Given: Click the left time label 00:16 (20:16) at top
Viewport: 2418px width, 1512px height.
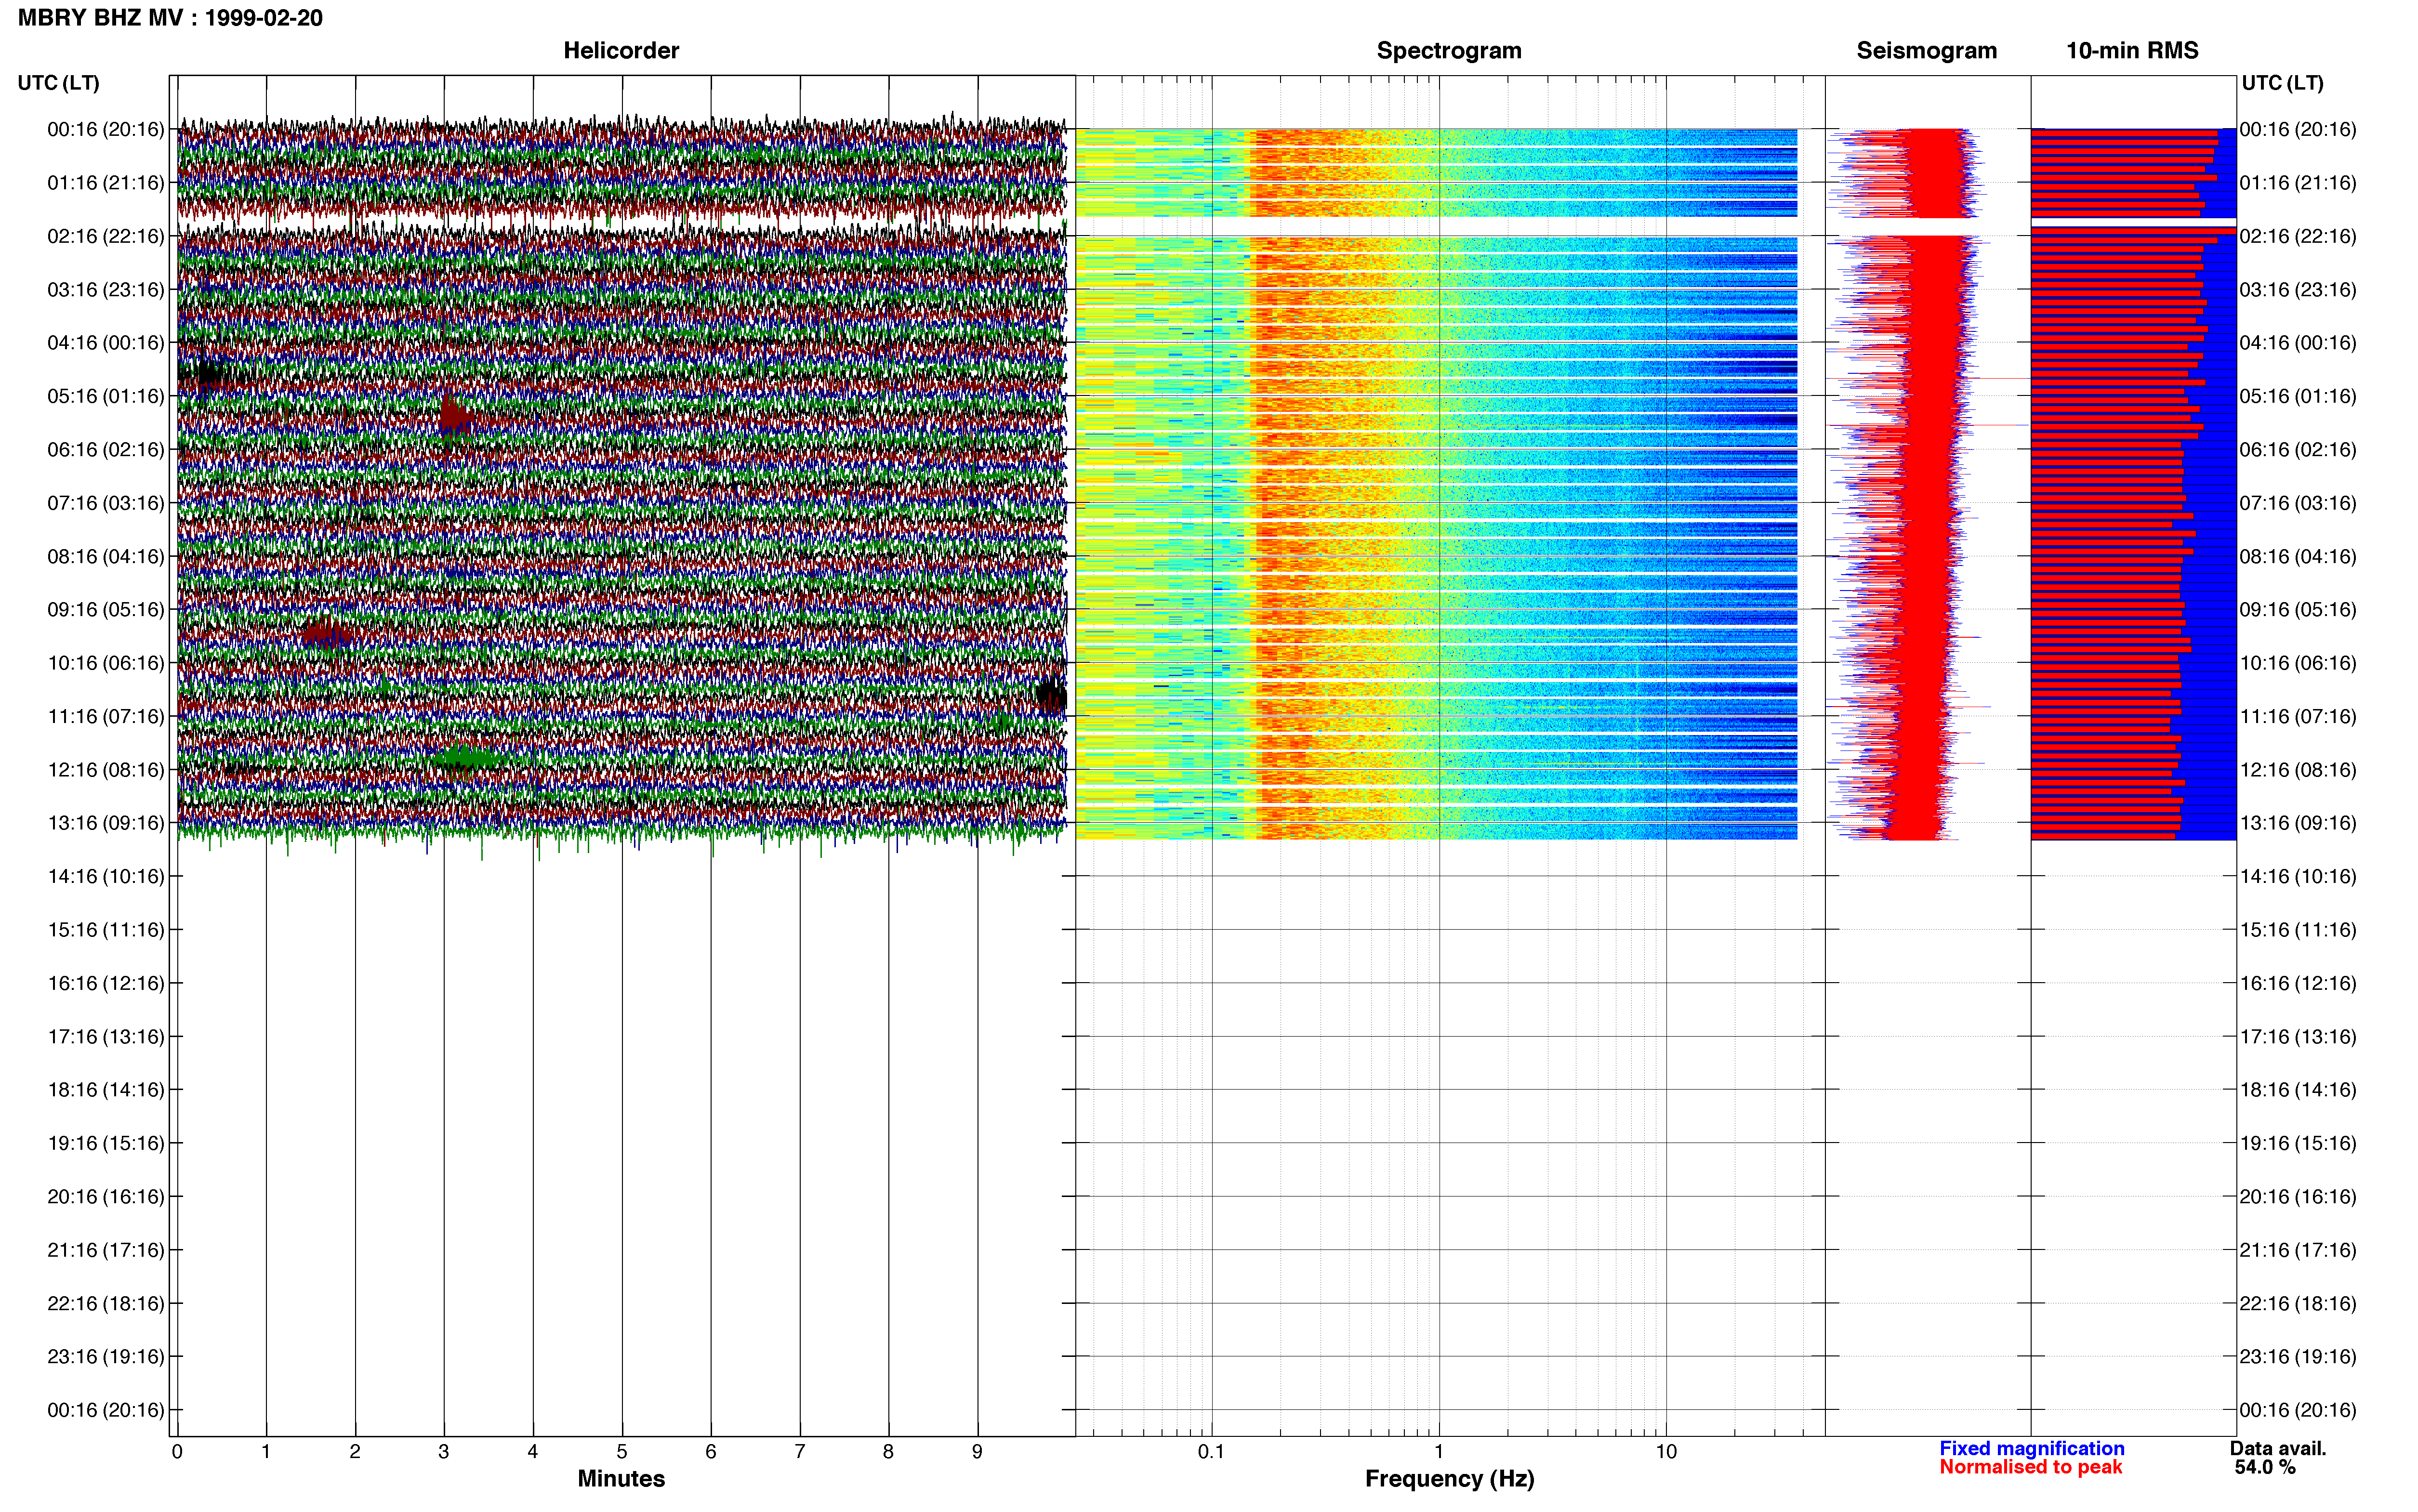Looking at the screenshot, I should (105, 129).
